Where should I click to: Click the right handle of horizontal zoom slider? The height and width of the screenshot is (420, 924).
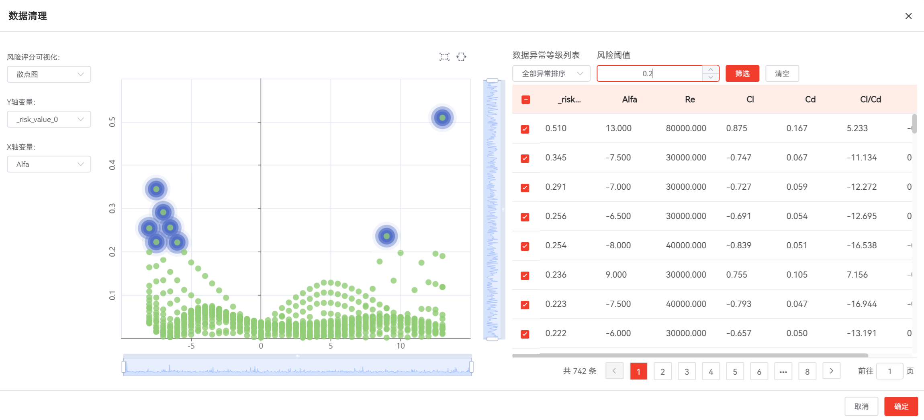point(471,367)
